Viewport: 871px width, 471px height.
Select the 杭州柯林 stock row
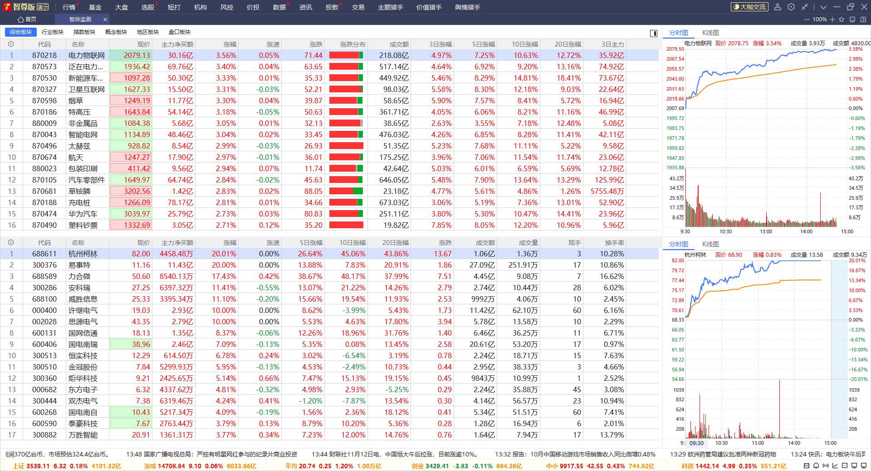coord(83,254)
